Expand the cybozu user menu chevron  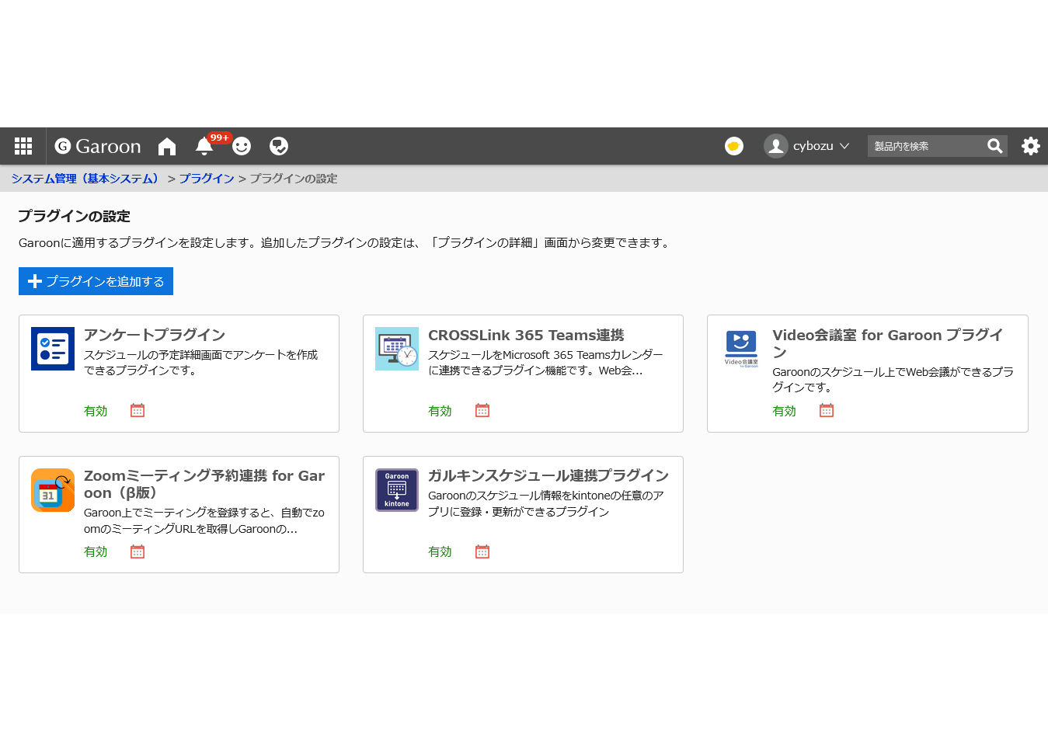coord(844,146)
